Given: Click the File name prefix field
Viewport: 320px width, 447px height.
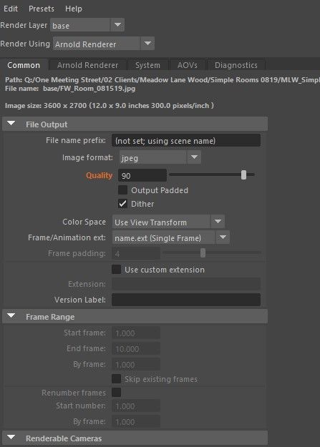Looking at the screenshot, I should coord(186,141).
